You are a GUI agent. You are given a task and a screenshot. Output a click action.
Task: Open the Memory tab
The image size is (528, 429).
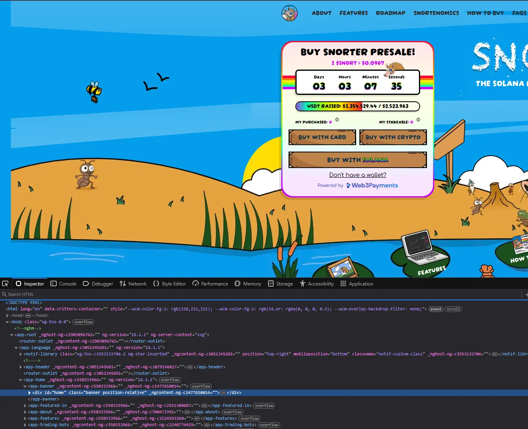point(248,283)
